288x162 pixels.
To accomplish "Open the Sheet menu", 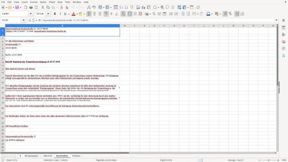I will [52, 2].
